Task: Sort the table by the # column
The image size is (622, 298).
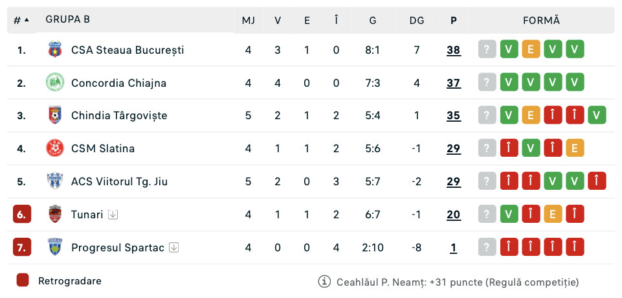Action: click(x=21, y=20)
